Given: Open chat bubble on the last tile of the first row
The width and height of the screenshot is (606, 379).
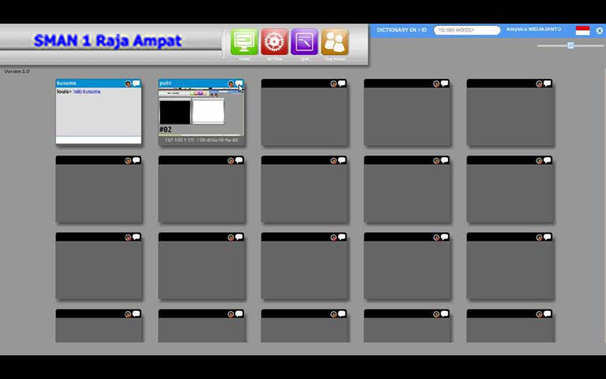Looking at the screenshot, I should tap(548, 83).
